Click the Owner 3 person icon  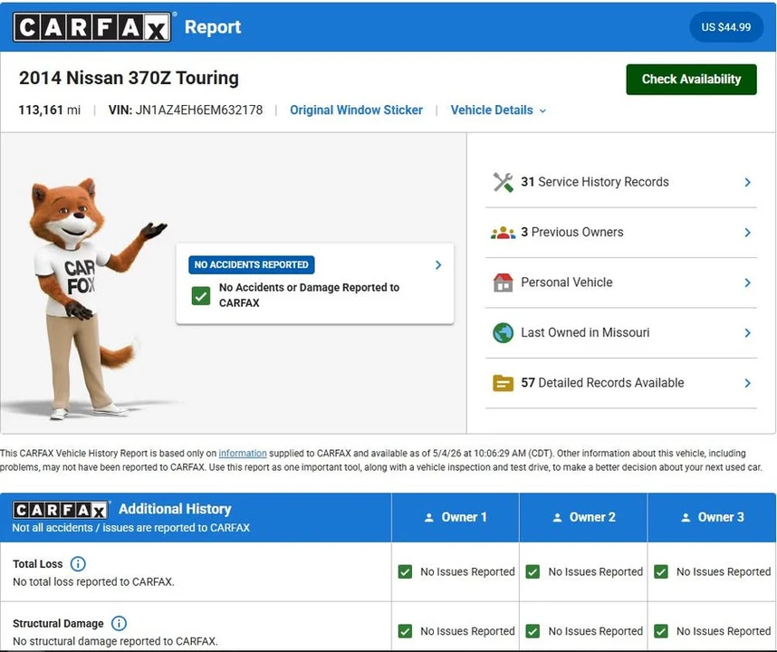pos(686,518)
